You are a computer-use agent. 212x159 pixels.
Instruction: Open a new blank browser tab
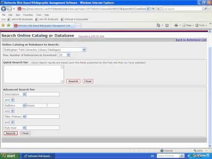(x=78, y=26)
